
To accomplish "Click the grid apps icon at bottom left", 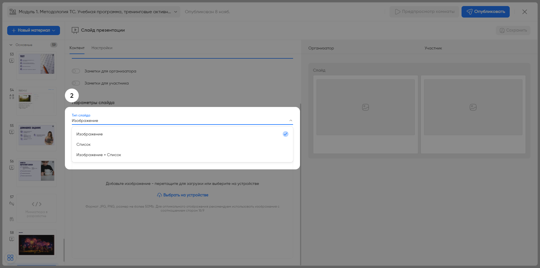I will [x=10, y=258].
